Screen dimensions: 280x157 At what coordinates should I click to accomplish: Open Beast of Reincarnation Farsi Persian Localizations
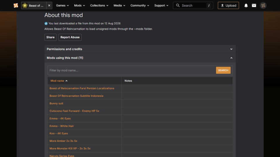click(82, 88)
